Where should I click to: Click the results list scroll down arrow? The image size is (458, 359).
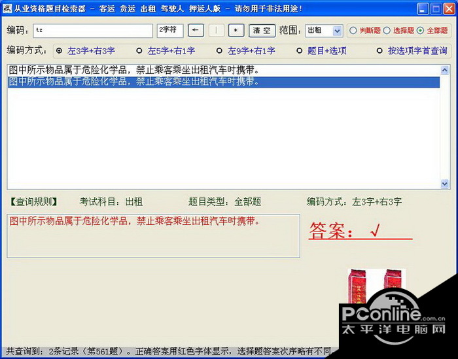click(444, 184)
